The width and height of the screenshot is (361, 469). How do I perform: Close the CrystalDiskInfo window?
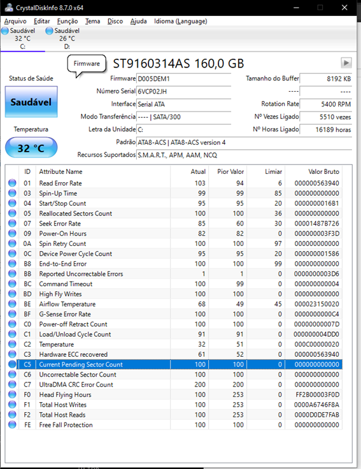point(344,8)
